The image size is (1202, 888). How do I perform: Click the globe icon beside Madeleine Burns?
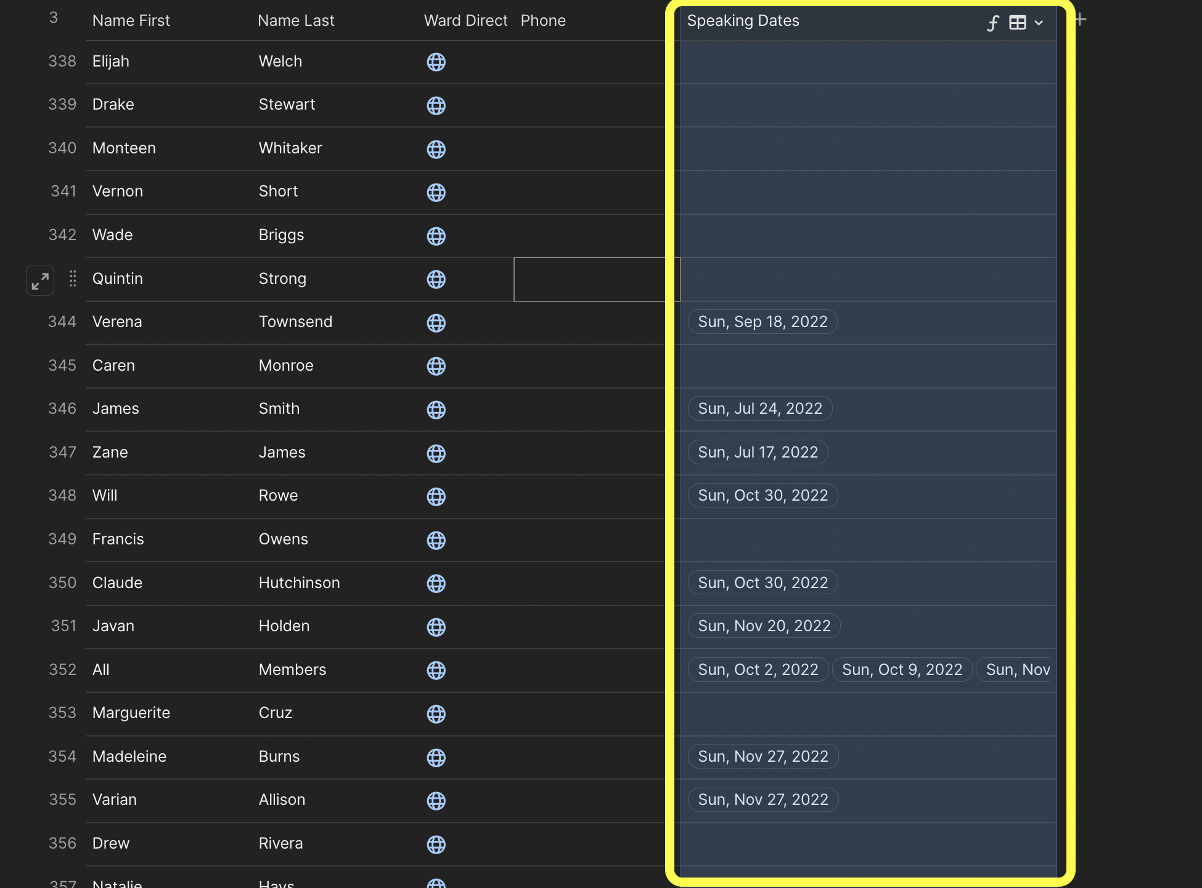coord(436,757)
